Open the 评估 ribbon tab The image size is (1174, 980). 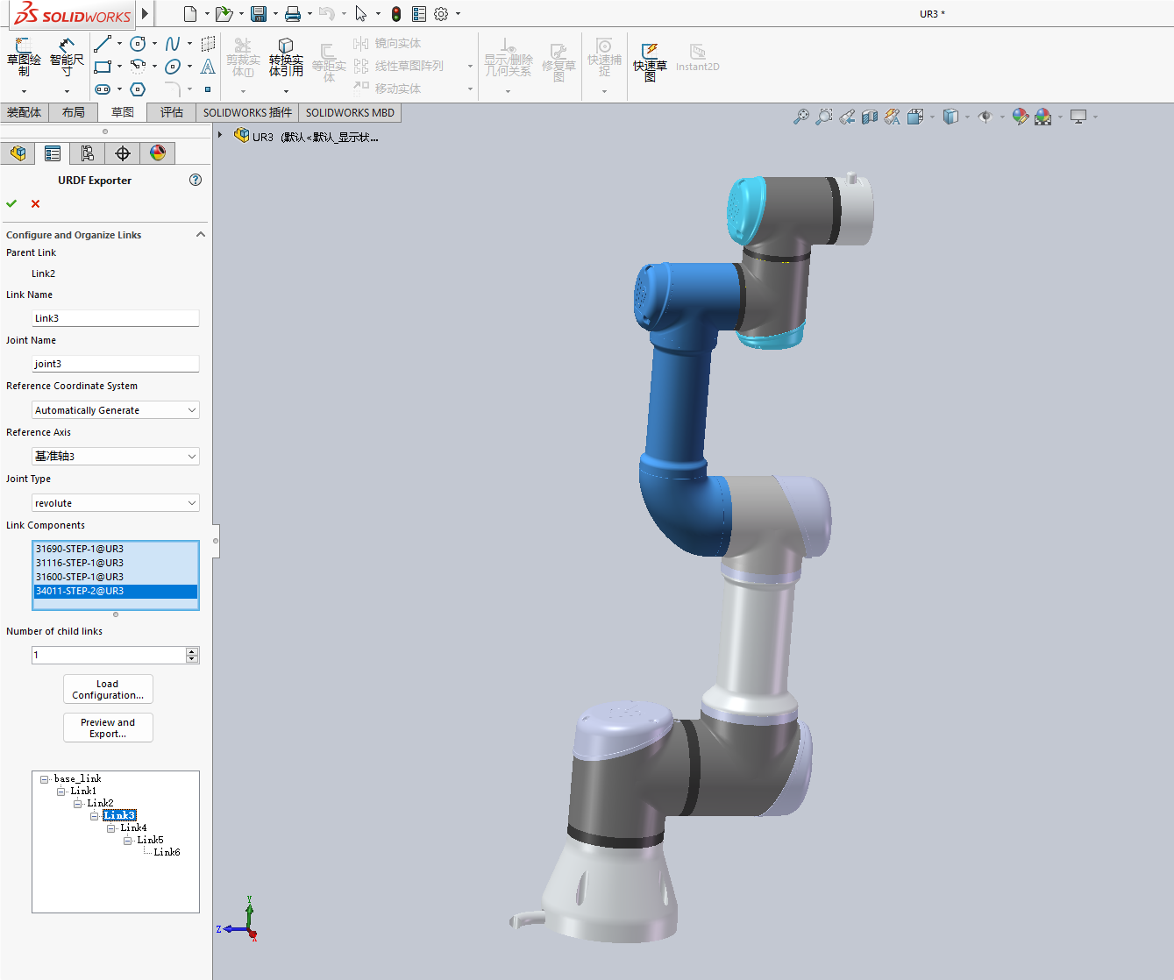point(171,112)
